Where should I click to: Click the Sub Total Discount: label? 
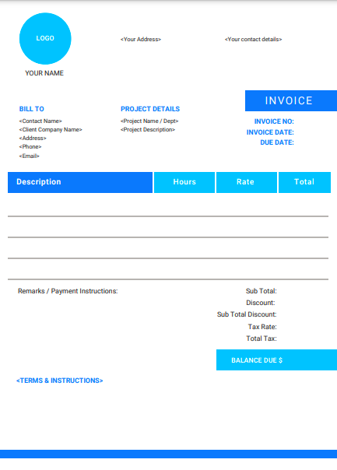coord(247,314)
